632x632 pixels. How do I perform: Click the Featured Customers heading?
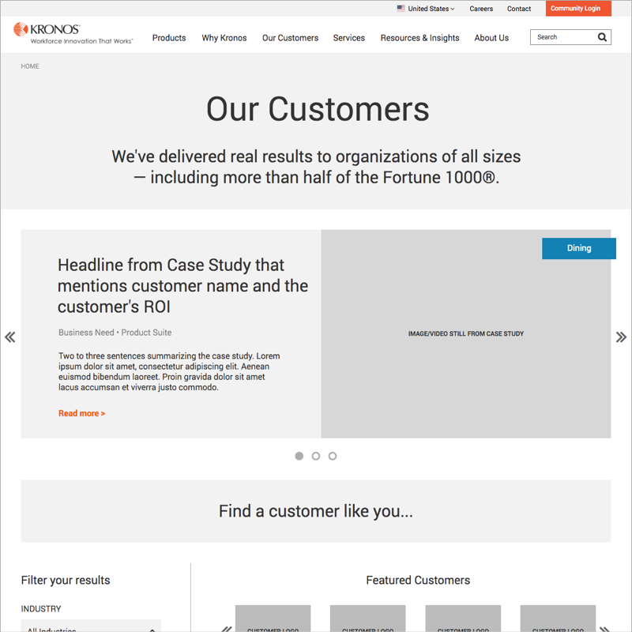(418, 580)
